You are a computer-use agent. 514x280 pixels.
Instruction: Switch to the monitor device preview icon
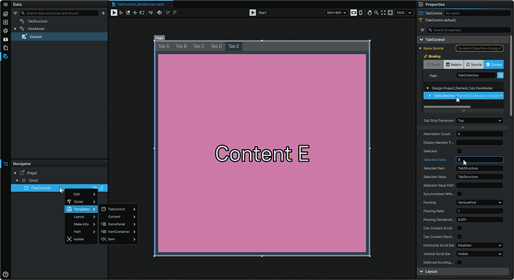point(354,13)
